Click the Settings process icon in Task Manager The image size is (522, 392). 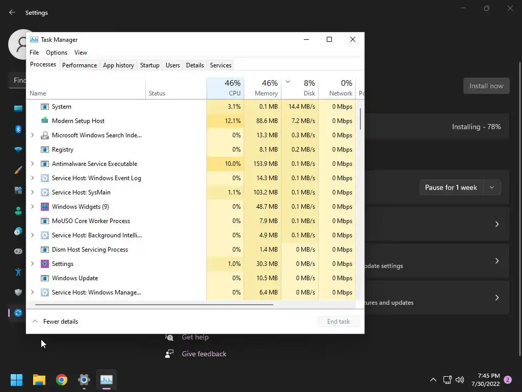coord(45,264)
